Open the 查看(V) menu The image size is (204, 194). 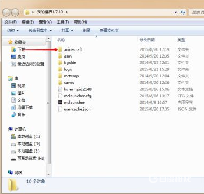45,22
